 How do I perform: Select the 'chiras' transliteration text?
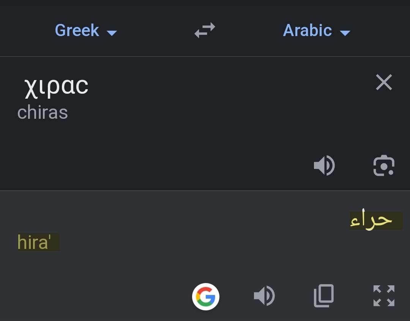tap(43, 113)
